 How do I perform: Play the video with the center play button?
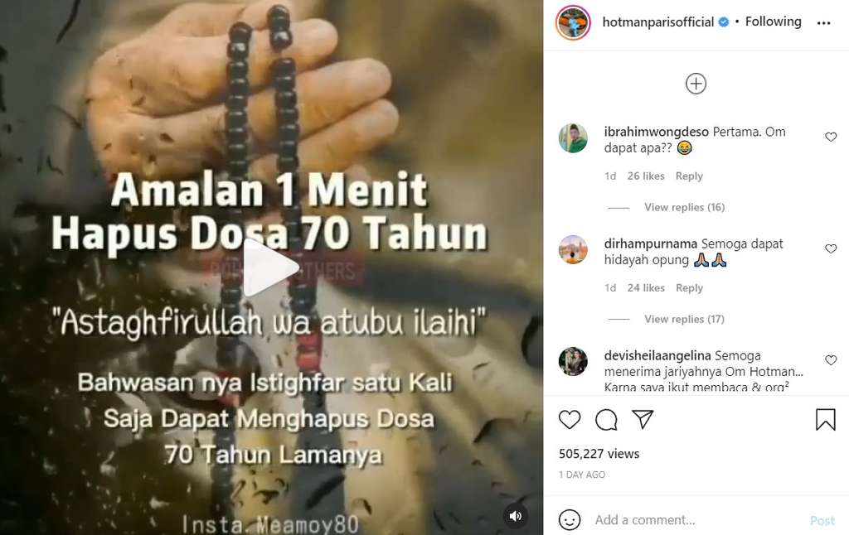point(271,267)
